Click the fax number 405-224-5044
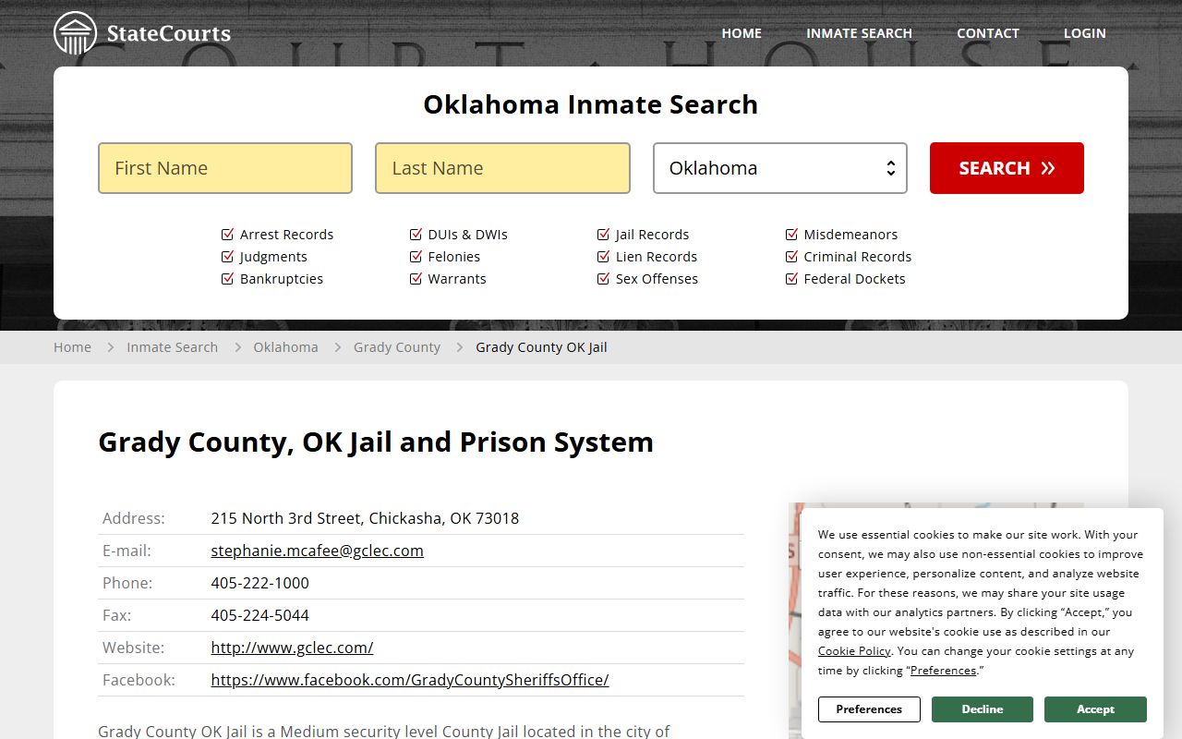The height and width of the screenshot is (739, 1182). (259, 615)
